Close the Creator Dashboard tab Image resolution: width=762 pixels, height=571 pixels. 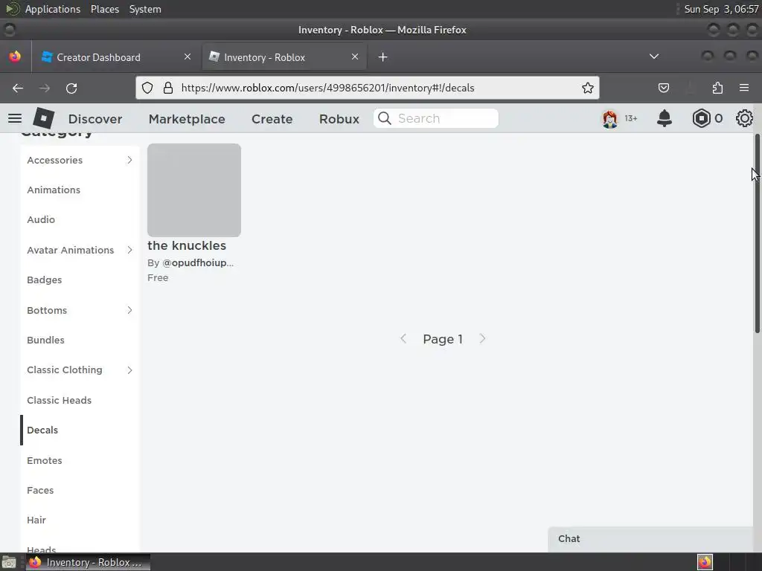(x=187, y=57)
